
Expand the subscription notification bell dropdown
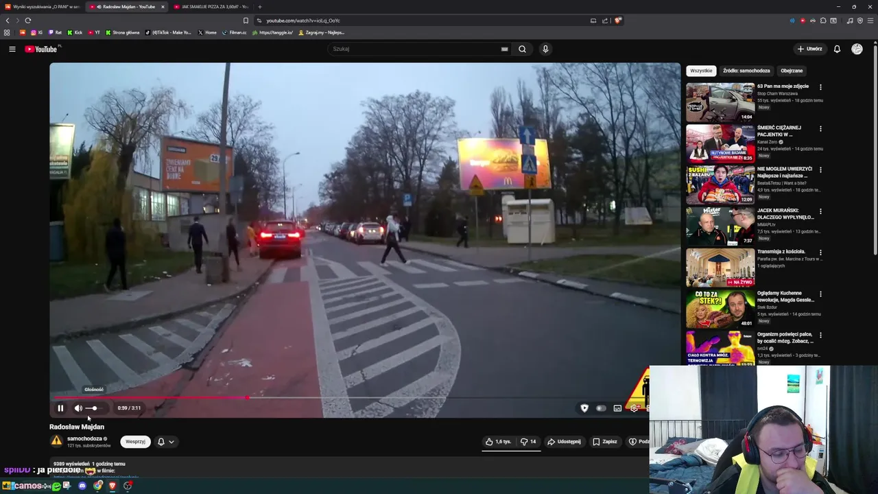pyautogui.click(x=166, y=442)
